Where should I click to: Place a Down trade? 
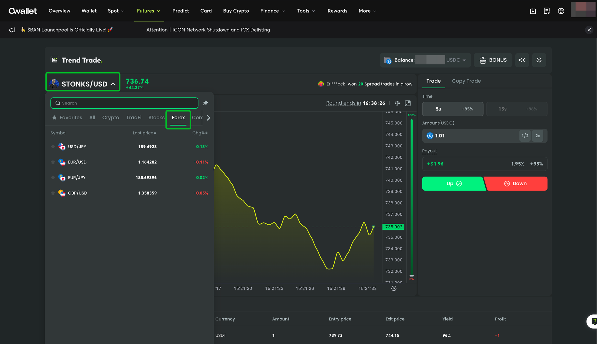[x=516, y=183]
